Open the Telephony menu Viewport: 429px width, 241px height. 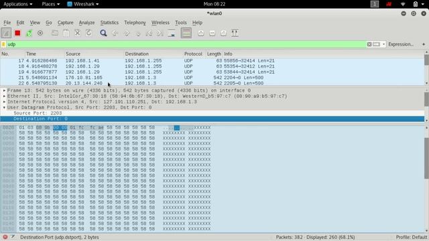click(135, 23)
